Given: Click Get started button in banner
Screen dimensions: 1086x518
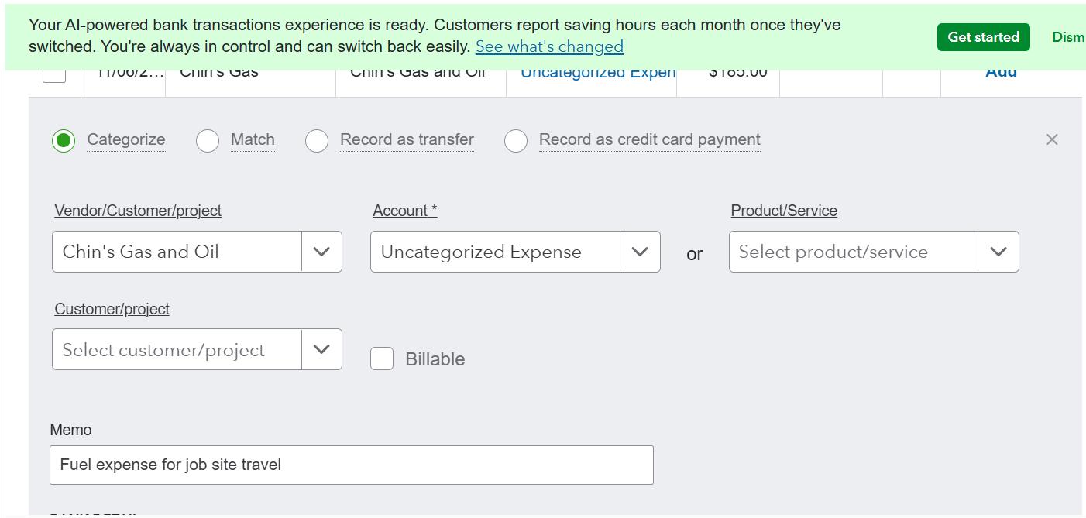Looking at the screenshot, I should click(x=983, y=37).
